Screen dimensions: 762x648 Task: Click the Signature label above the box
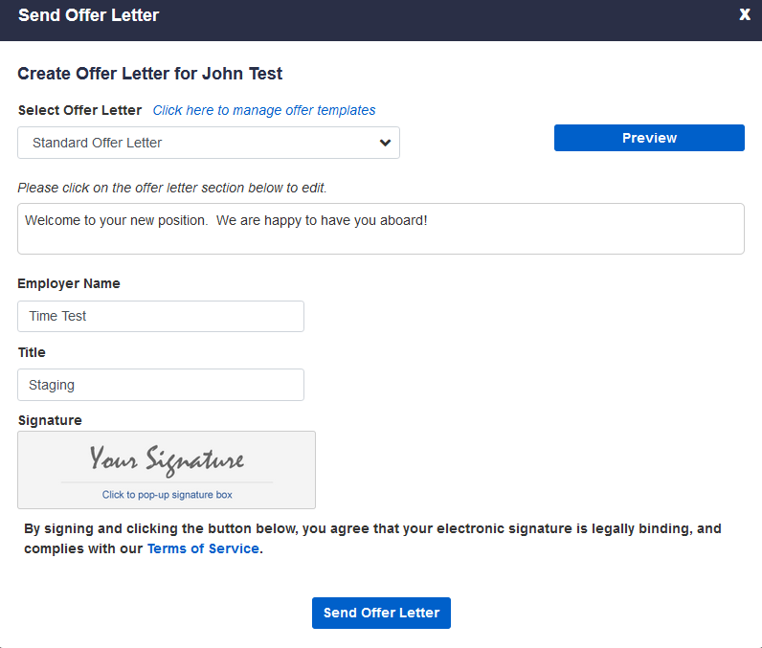pyautogui.click(x=50, y=420)
